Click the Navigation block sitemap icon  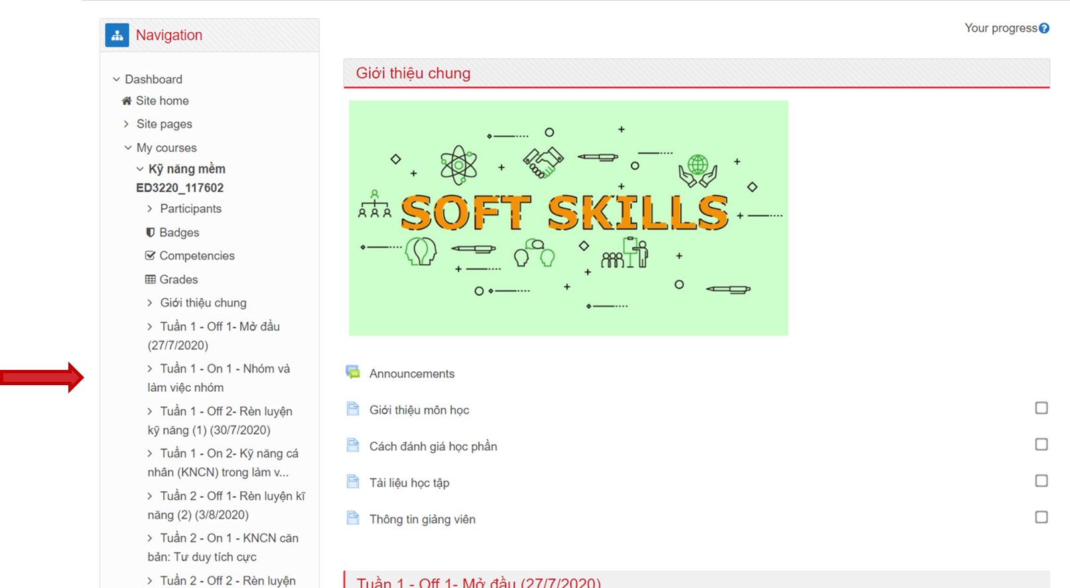[117, 35]
